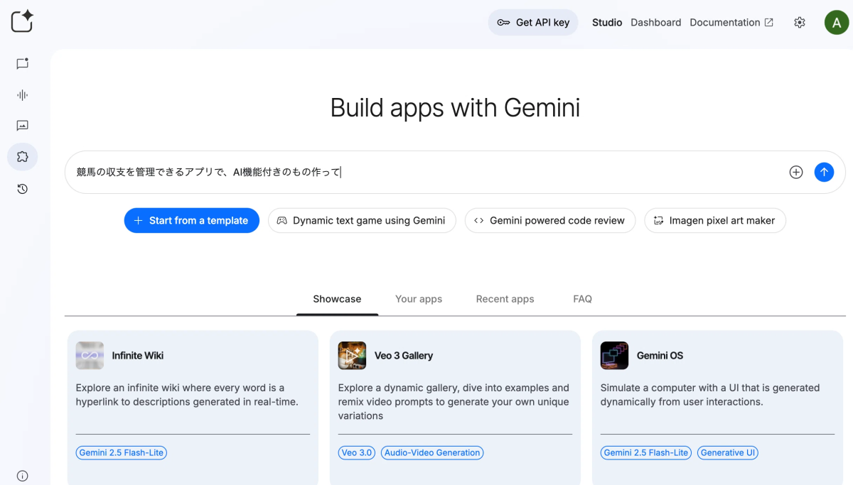Screen dimensions: 853x485
Task: Select the Build puzzle icon in sidebar
Action: (22, 157)
